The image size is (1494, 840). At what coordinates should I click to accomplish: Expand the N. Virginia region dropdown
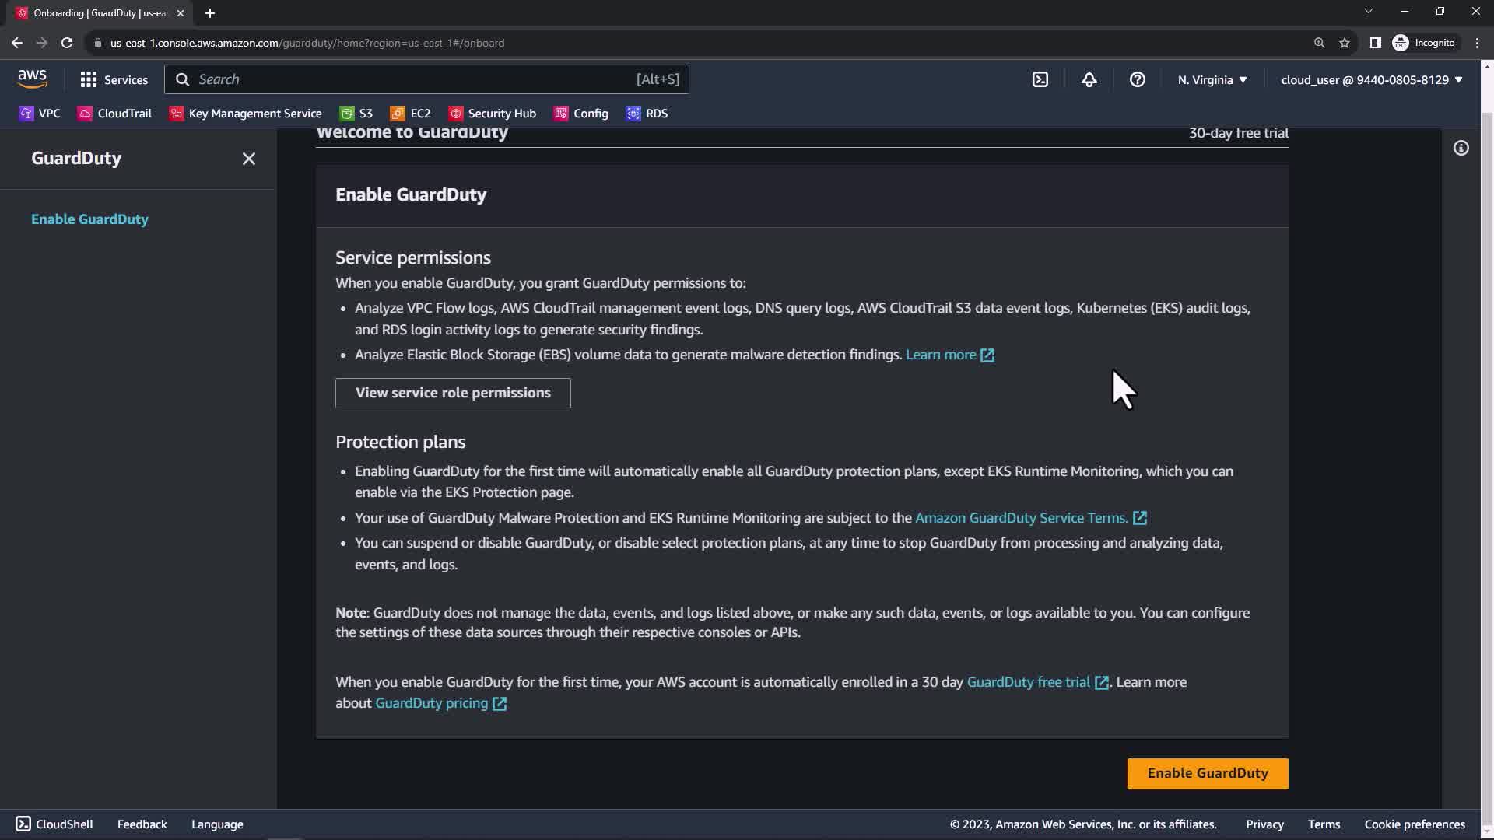click(1212, 79)
